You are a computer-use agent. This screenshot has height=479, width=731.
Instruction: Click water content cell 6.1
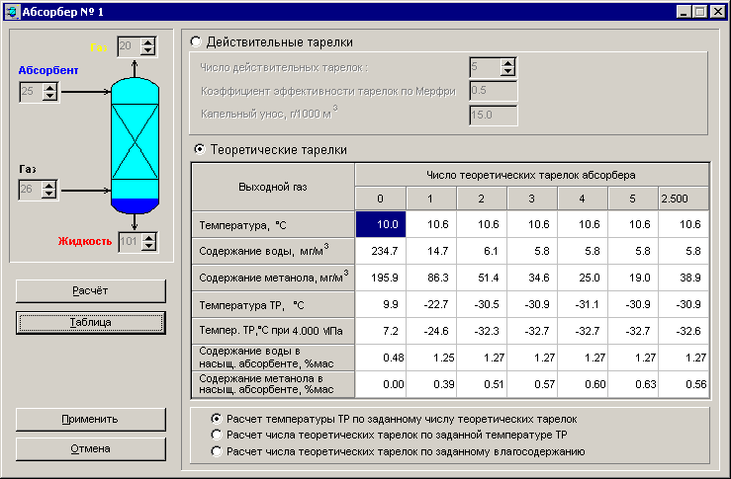(x=482, y=252)
